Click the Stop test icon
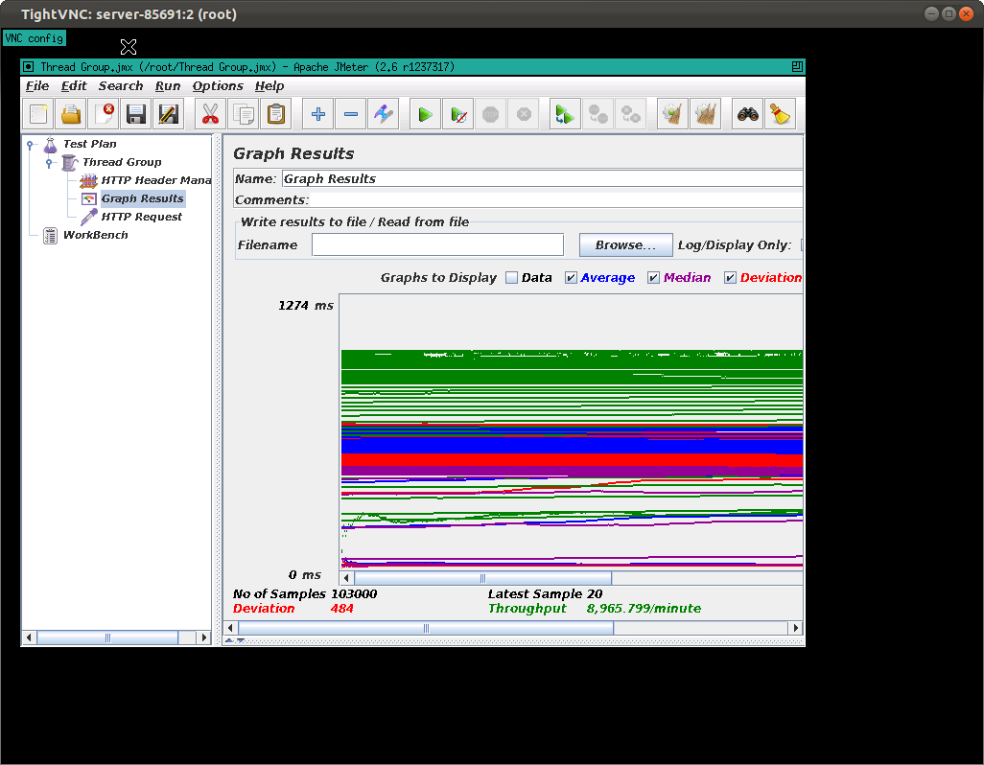This screenshot has height=765, width=984. pos(491,114)
